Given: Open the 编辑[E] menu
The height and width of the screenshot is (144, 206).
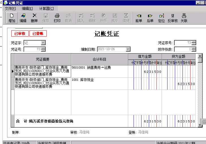Looking at the screenshot, I should (27, 9).
